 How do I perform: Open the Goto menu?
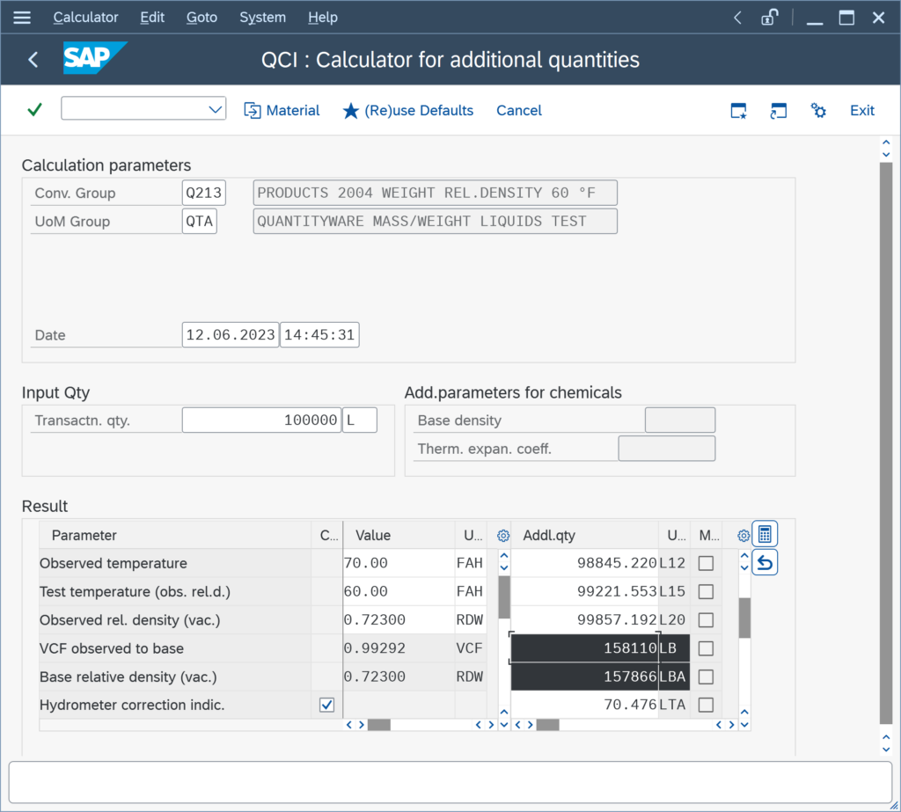[201, 18]
